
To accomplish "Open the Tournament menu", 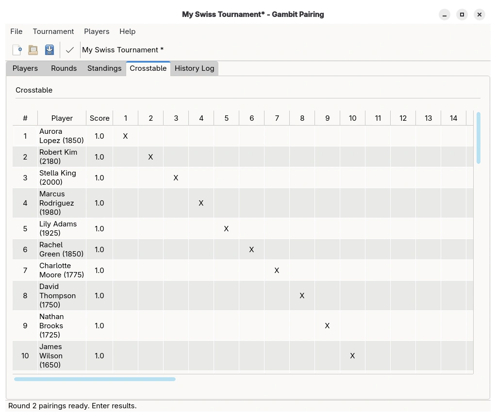I will coord(53,32).
